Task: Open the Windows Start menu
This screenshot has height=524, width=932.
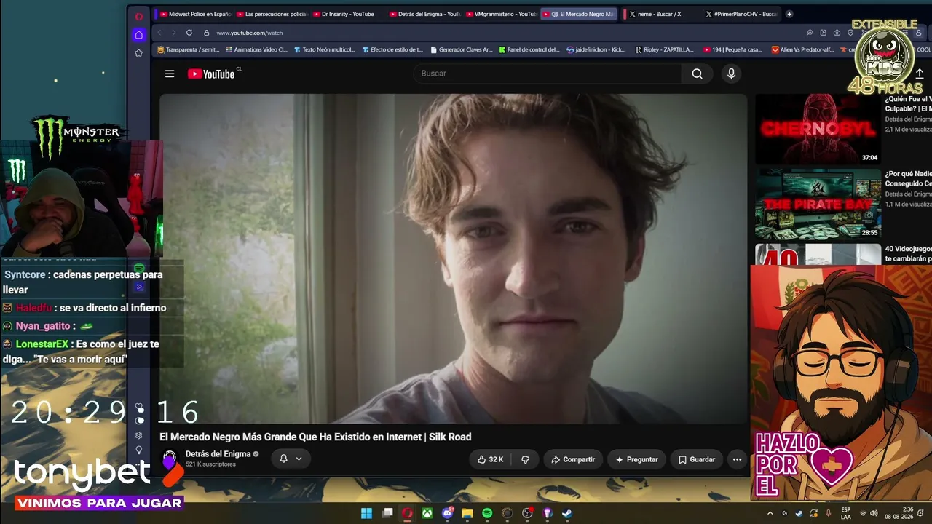Action: (367, 513)
